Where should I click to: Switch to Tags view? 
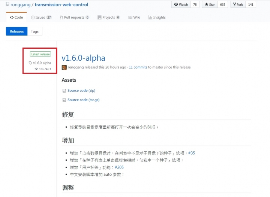pos(35,31)
